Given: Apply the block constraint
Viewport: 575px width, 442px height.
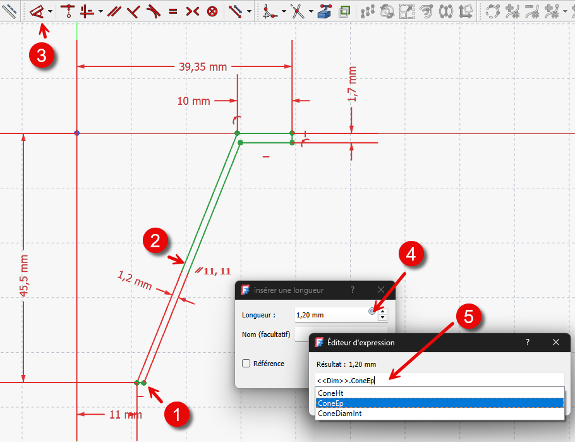Looking at the screenshot, I should pos(213,11).
